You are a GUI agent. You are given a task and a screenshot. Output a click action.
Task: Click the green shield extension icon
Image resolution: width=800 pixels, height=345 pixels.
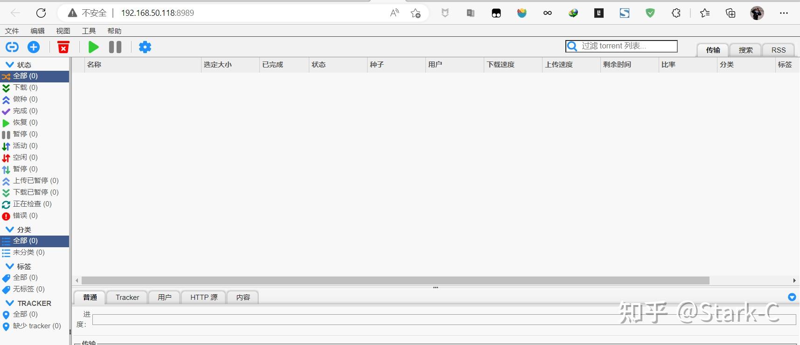pyautogui.click(x=650, y=13)
